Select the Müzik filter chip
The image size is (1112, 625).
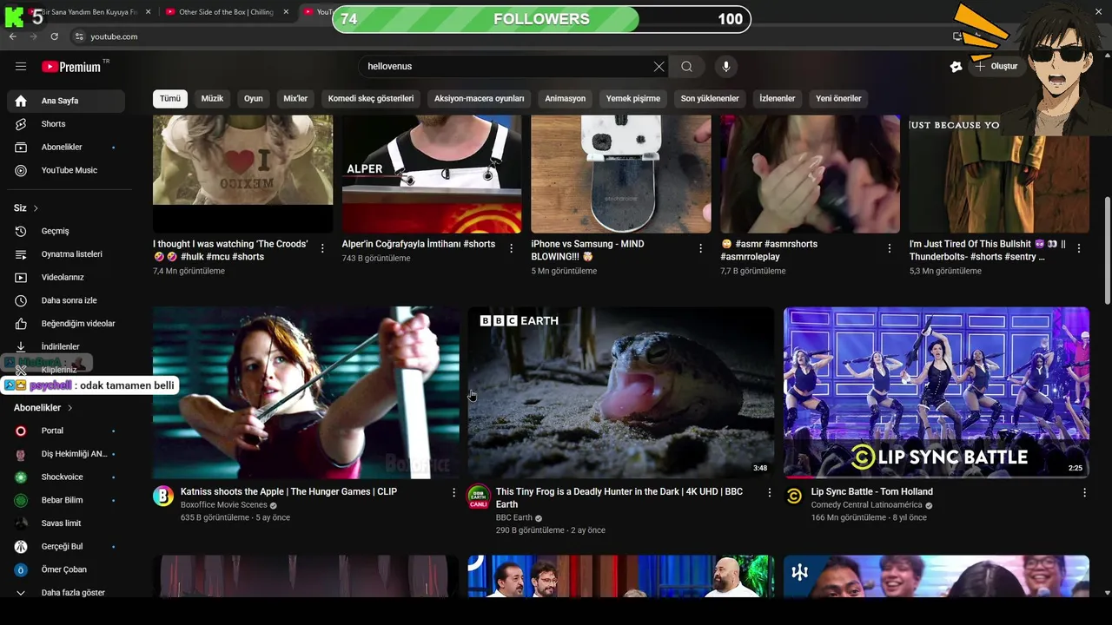pos(212,99)
